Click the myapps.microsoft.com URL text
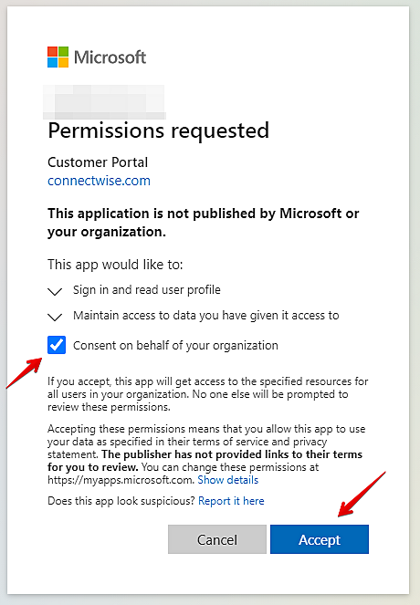 coord(120,480)
